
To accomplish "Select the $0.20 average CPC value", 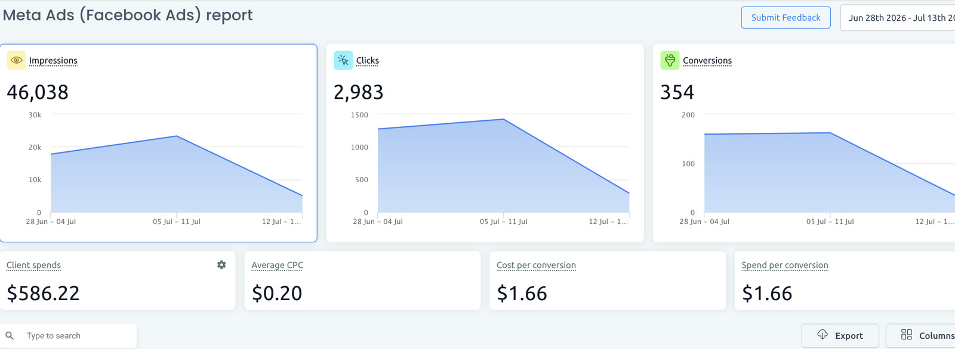I will (x=277, y=293).
